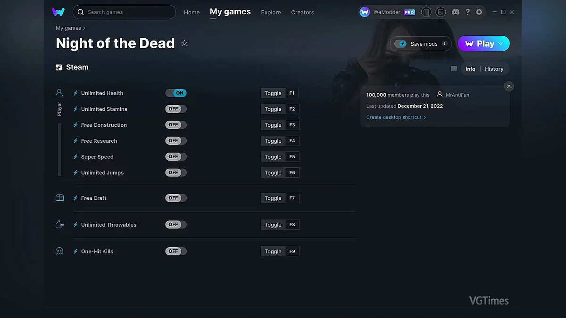Viewport: 566px width, 318px height.
Task: Click lightning icon beside Super Speed
Action: (x=75, y=157)
